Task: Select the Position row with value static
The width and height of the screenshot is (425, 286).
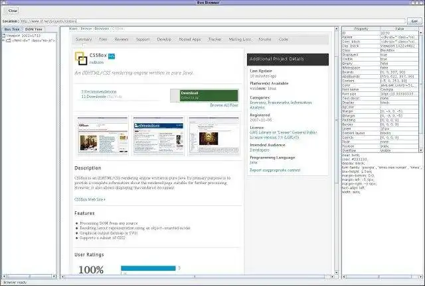Action: pyautogui.click(x=381, y=146)
